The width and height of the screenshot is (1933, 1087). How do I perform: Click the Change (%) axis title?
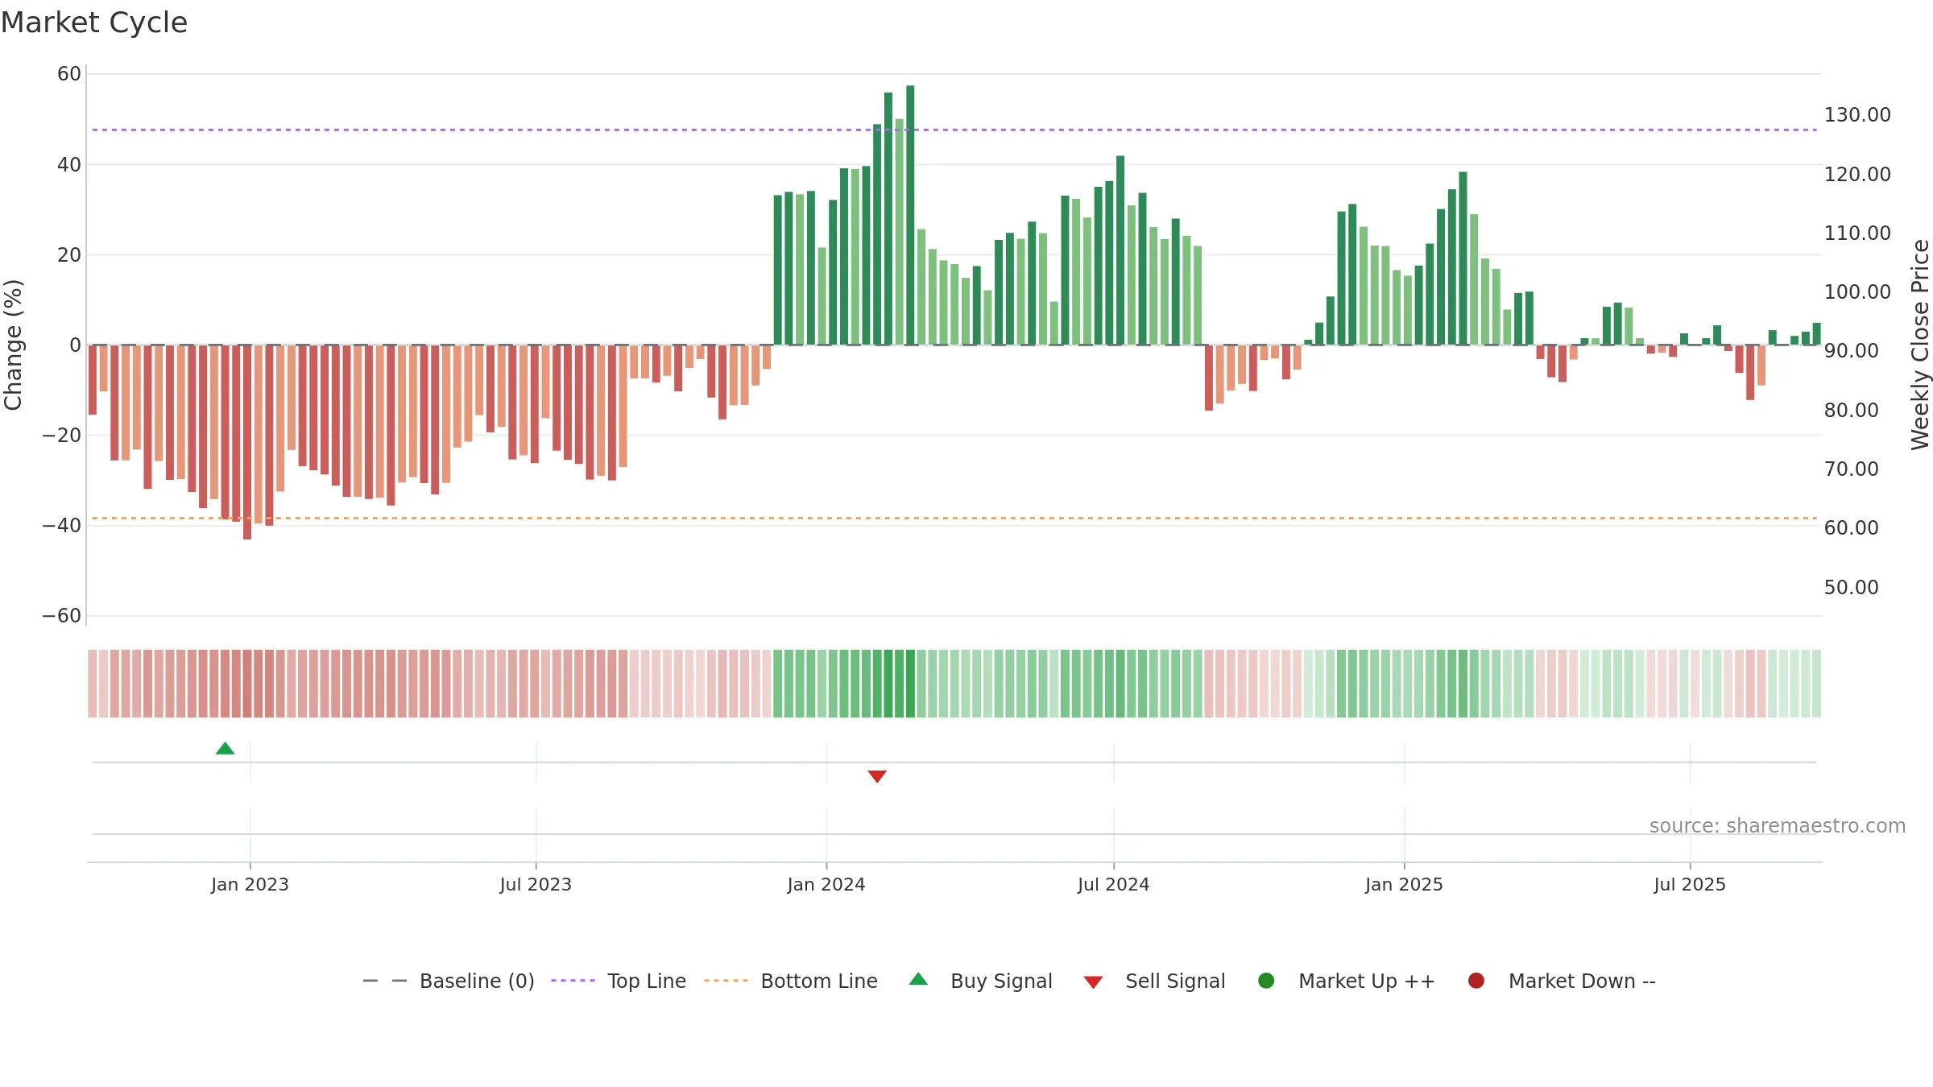click(13, 345)
